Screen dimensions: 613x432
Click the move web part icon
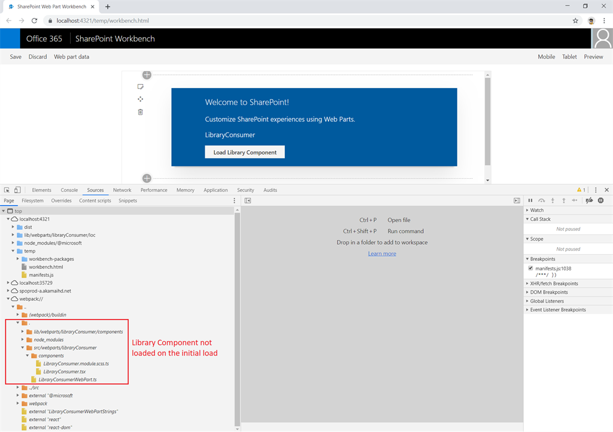click(x=140, y=99)
